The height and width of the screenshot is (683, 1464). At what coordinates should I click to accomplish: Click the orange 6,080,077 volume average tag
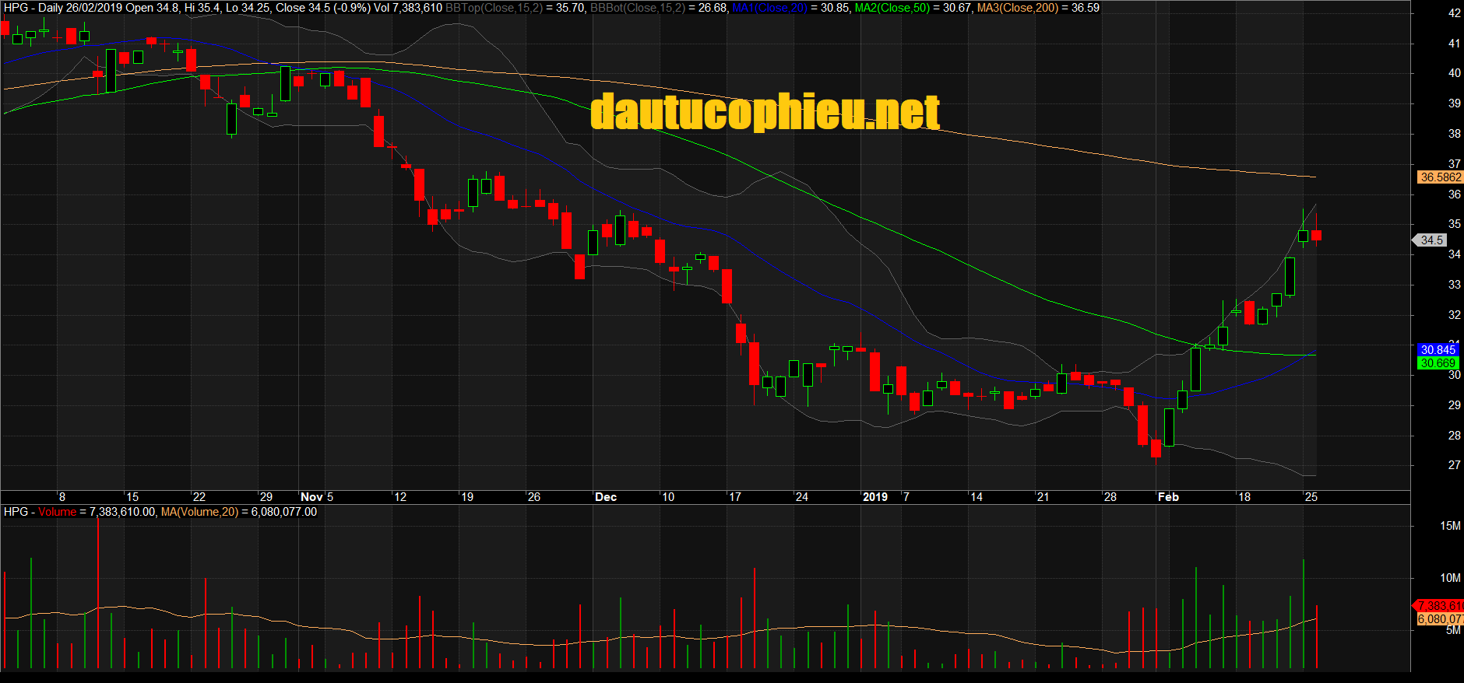click(1440, 619)
